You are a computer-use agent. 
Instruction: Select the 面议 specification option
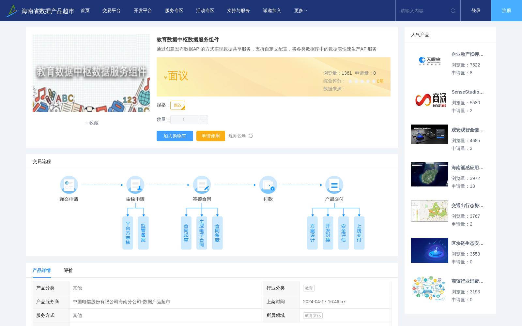tap(178, 105)
